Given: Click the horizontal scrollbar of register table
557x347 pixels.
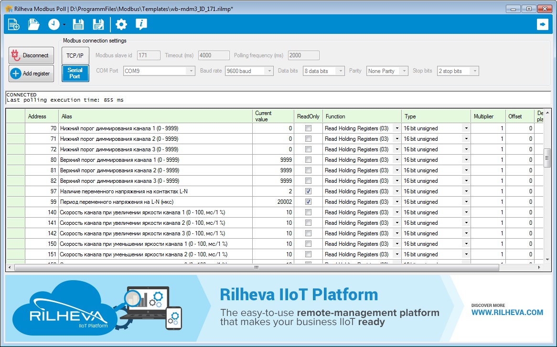Looking at the screenshot, I should [257, 267].
